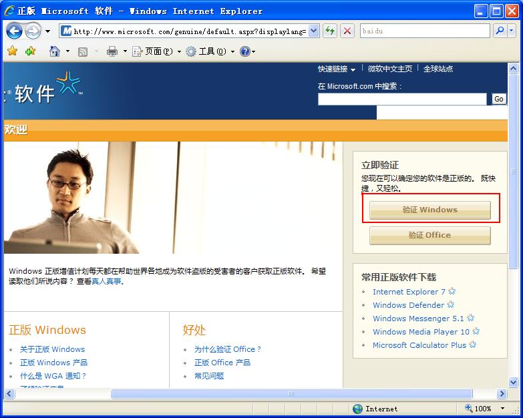This screenshot has width=523, height=418.
Task: Click the horizontal scrollbar right arrow
Action: (502, 394)
